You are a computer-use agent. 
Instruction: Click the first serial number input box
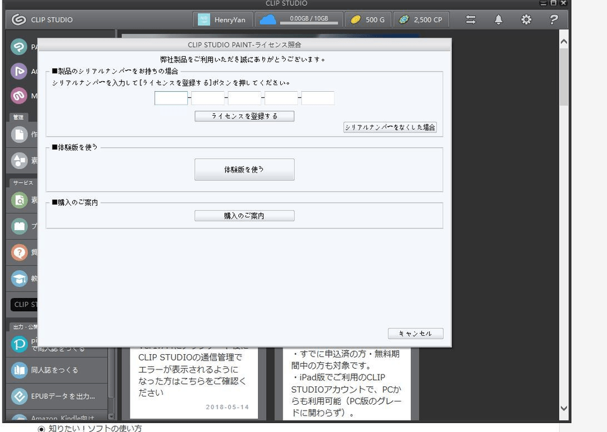(x=171, y=98)
